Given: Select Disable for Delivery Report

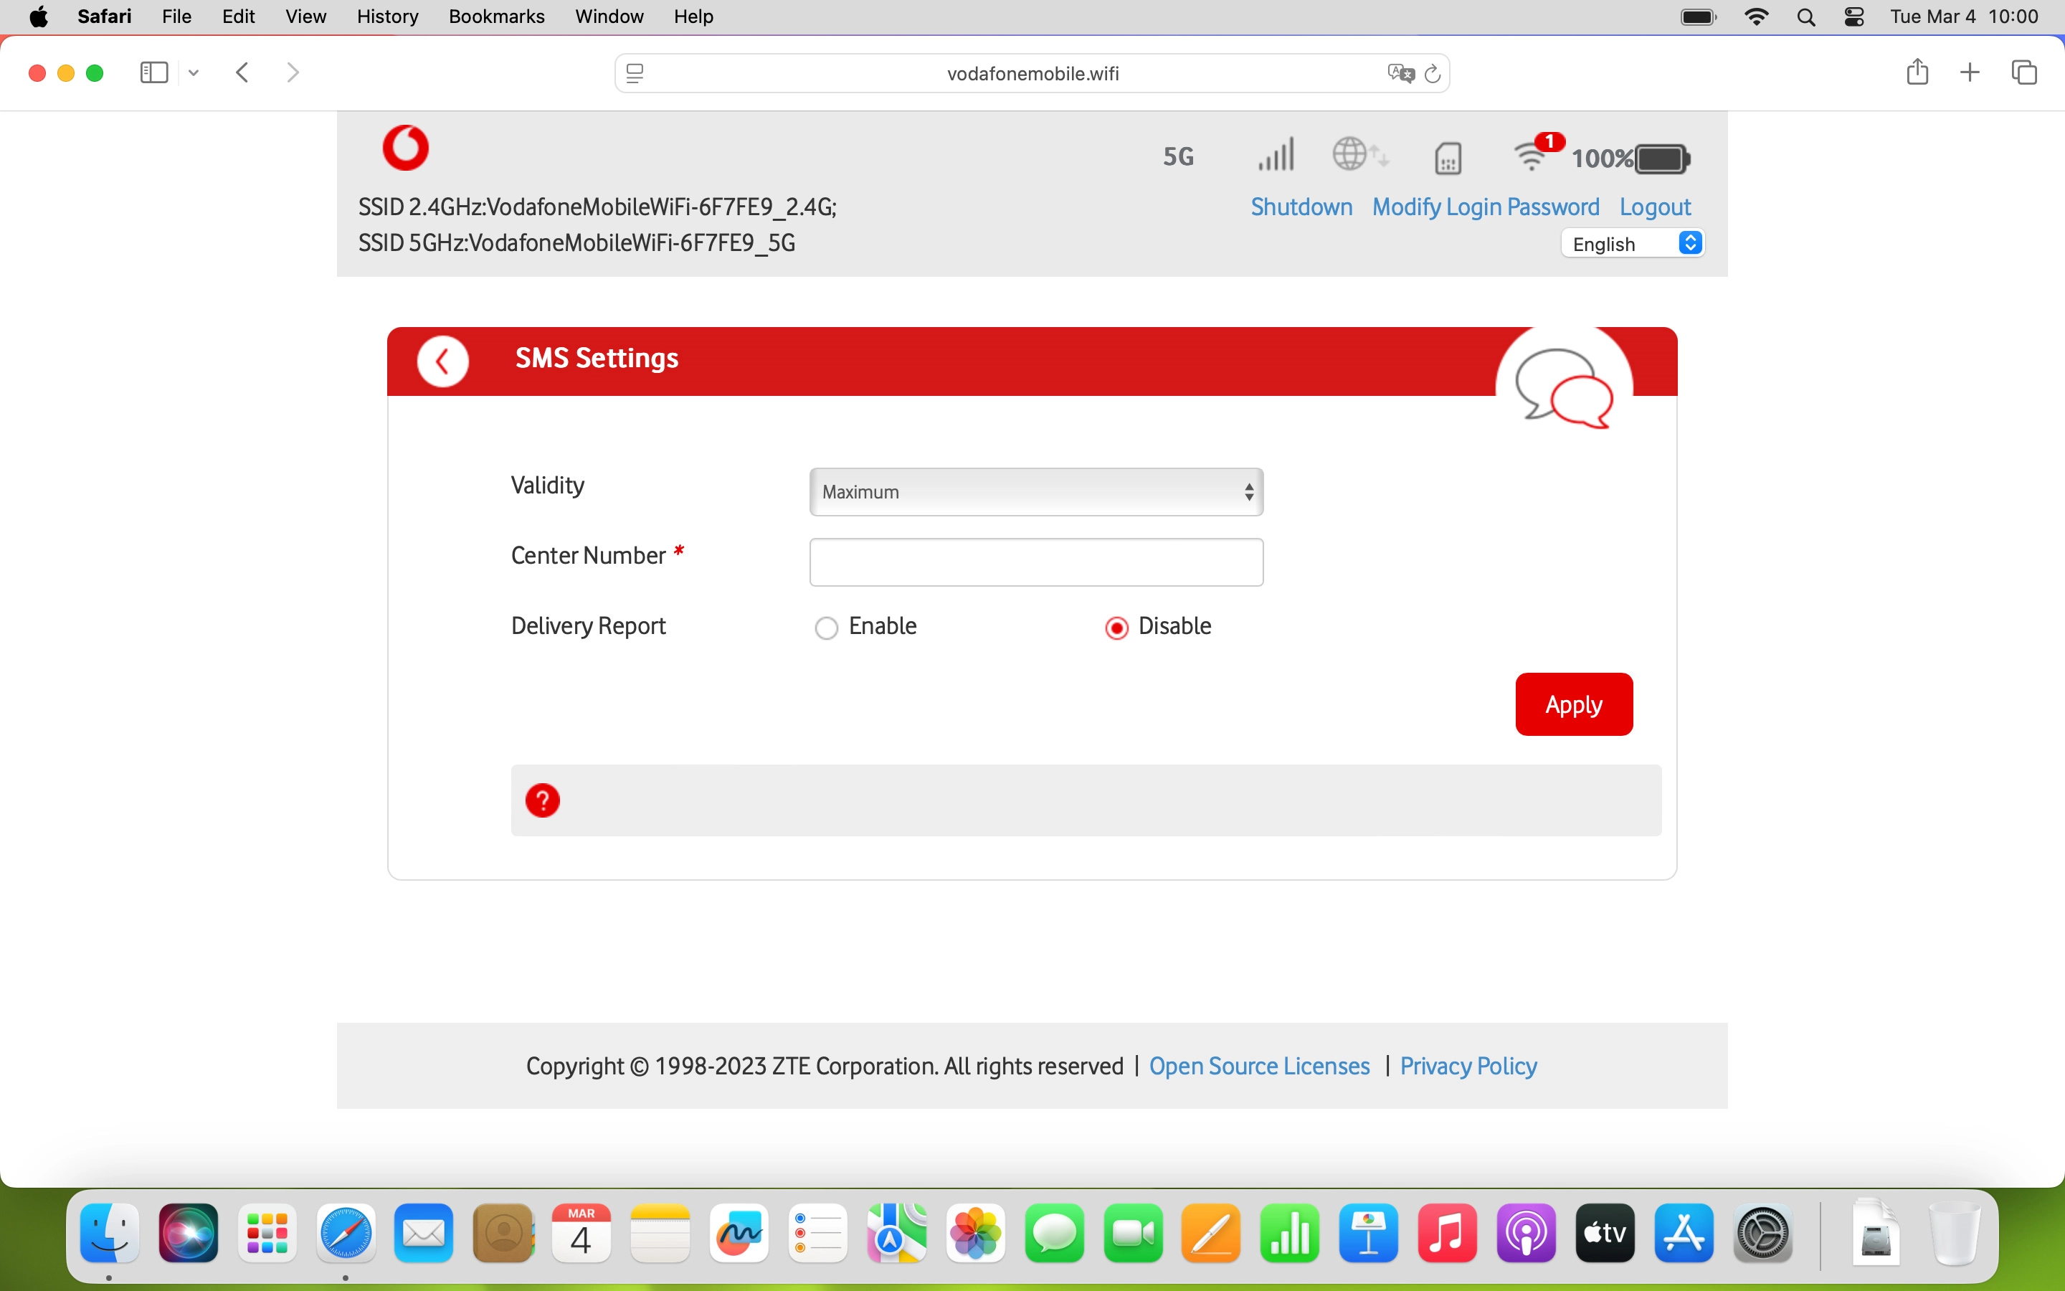Looking at the screenshot, I should pos(1116,627).
